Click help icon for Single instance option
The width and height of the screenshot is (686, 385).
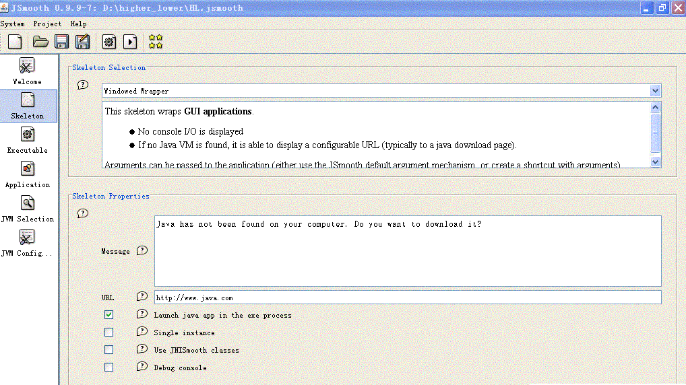click(x=142, y=331)
